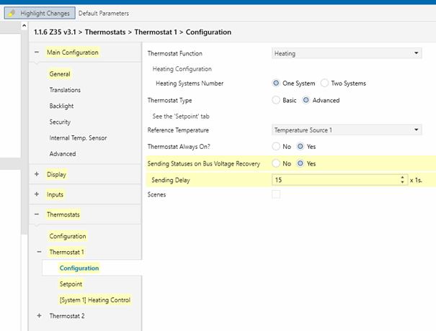The image size is (436, 331).
Task: Click the 'Thermostat Function' label
Action: click(175, 53)
